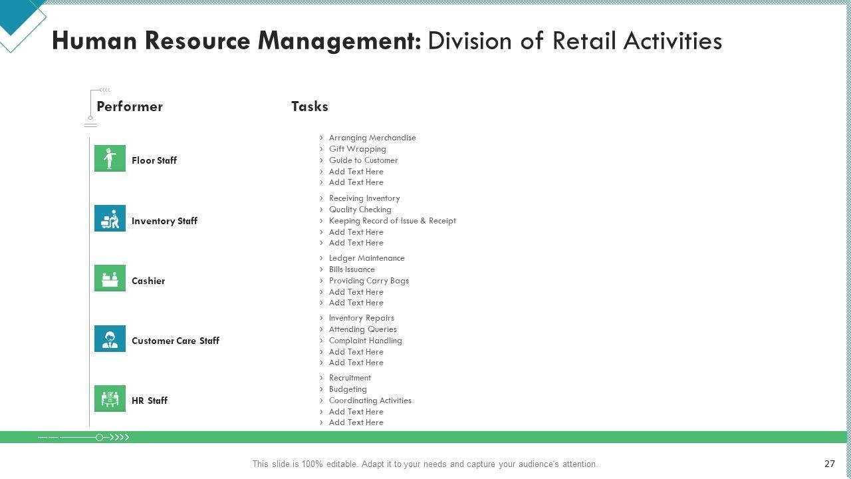This screenshot has height=479, width=851.
Task: Click the HR Staff meeting icon
Action: (110, 399)
